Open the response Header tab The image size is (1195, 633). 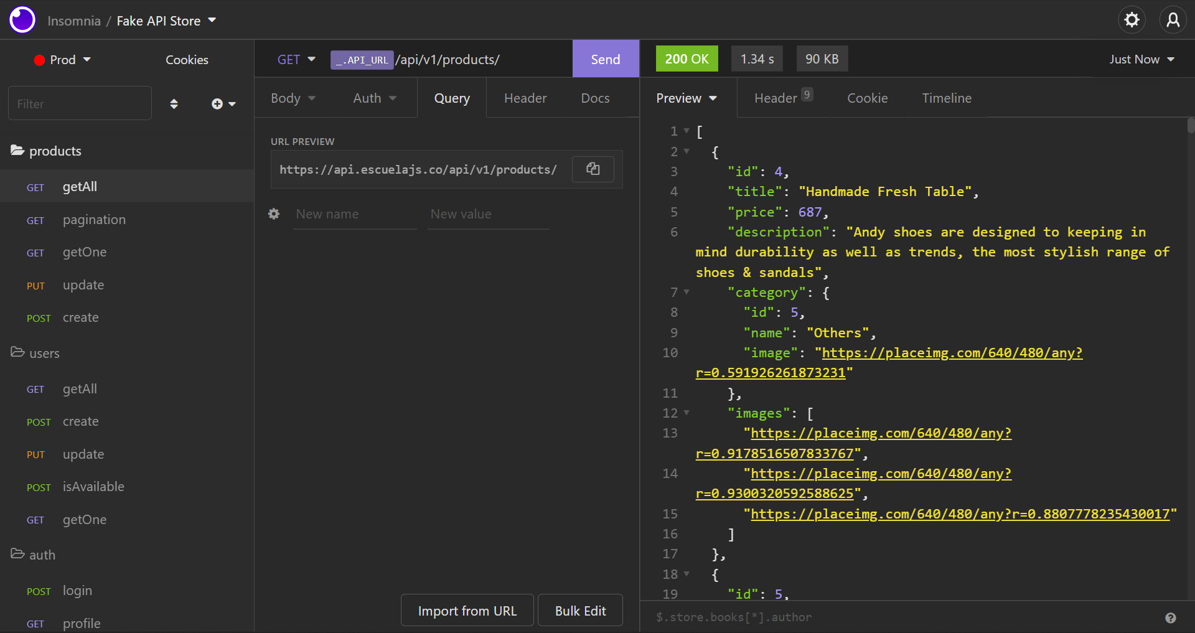click(784, 98)
